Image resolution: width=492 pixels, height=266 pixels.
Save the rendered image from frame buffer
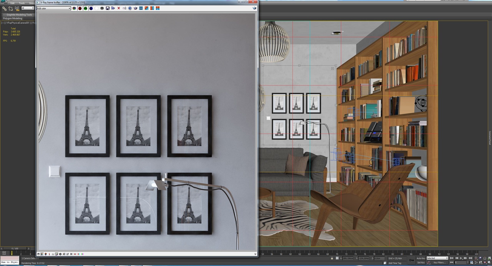[108, 8]
